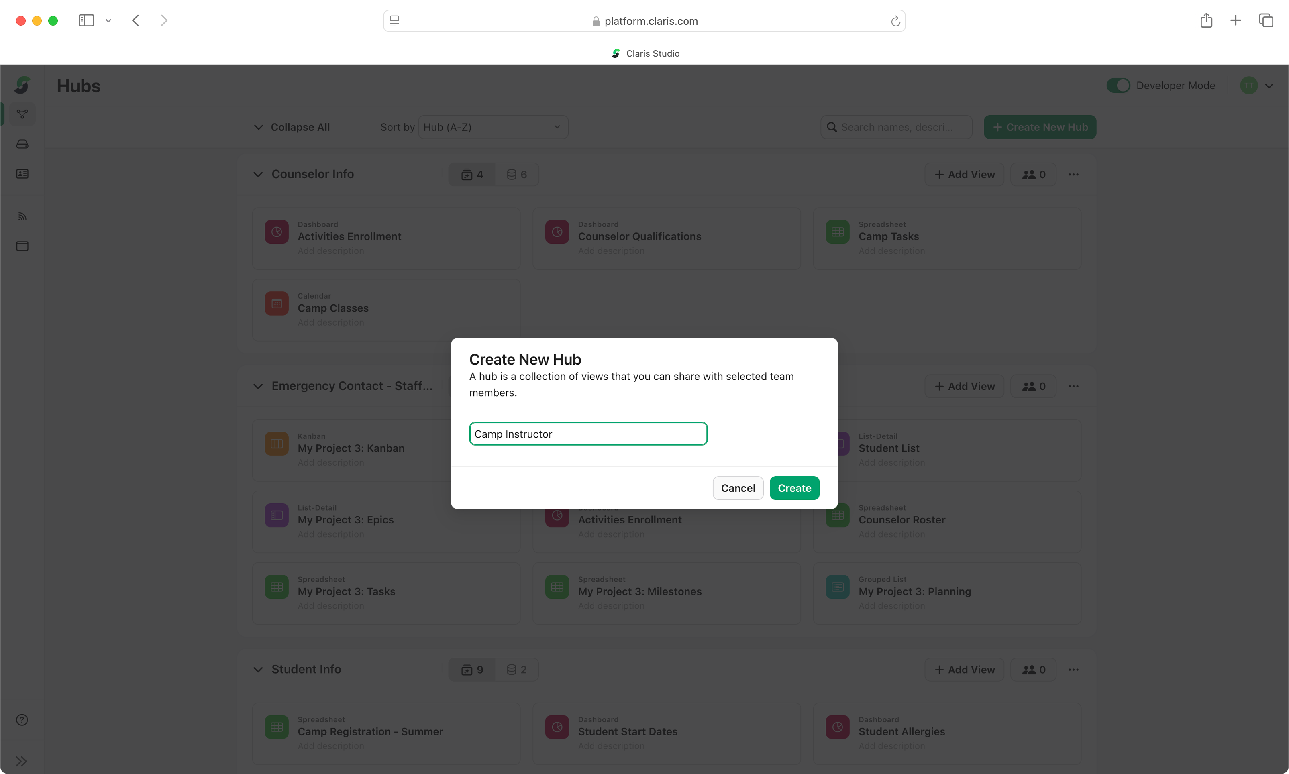Click the Claris Studio logo icon
The height and width of the screenshot is (774, 1289).
[x=22, y=85]
